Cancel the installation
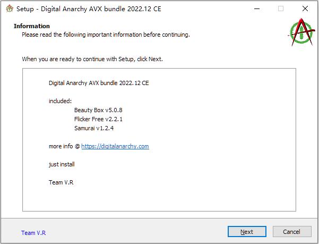The width and height of the screenshot is (319, 244). [292, 232]
